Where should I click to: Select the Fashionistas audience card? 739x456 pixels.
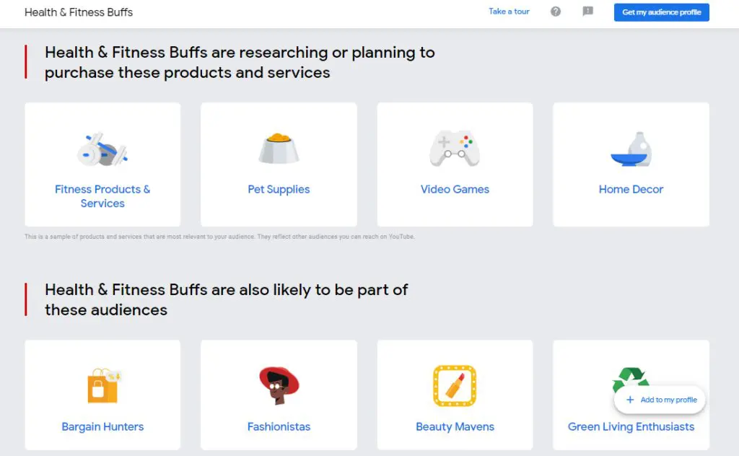point(279,395)
